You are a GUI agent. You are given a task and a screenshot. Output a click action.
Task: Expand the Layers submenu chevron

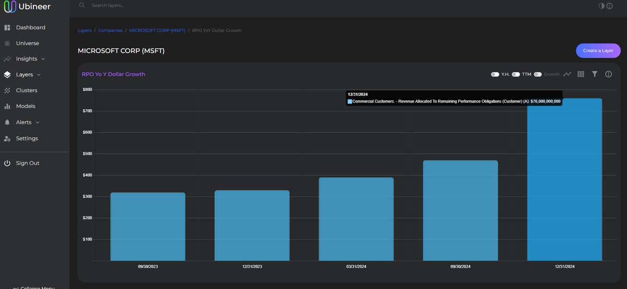click(39, 75)
